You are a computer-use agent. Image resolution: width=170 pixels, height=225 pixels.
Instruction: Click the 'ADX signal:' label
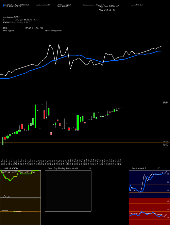click(8, 31)
